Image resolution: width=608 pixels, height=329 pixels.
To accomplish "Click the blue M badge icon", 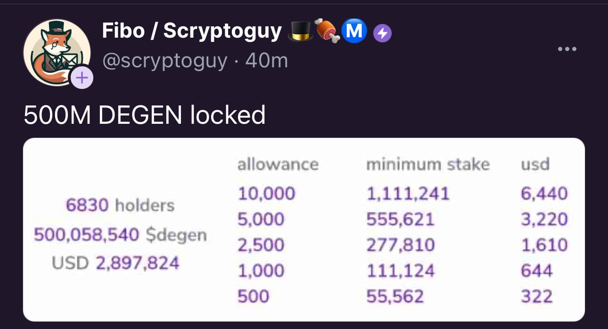I will click(354, 31).
